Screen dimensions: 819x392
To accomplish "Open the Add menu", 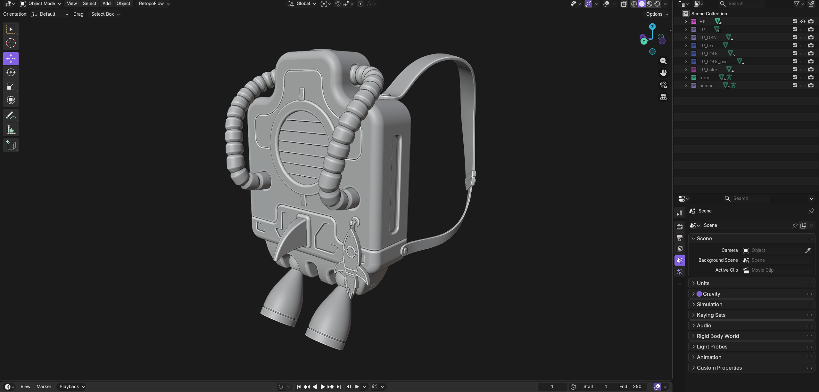I will [x=106, y=4].
